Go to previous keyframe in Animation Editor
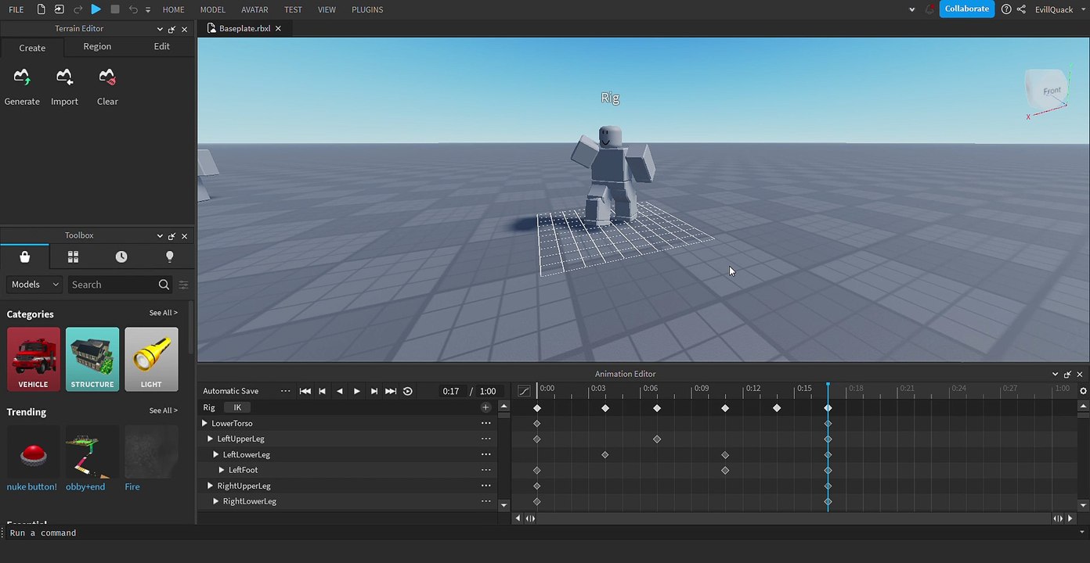 (322, 391)
